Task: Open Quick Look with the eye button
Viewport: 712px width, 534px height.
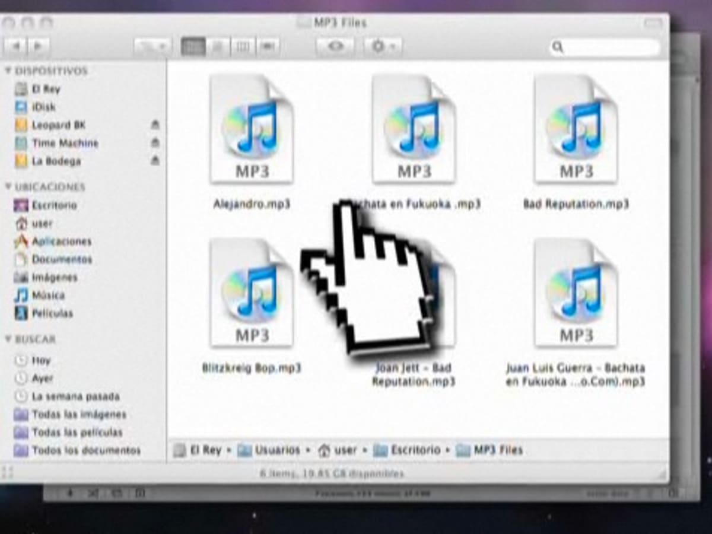Action: click(335, 46)
